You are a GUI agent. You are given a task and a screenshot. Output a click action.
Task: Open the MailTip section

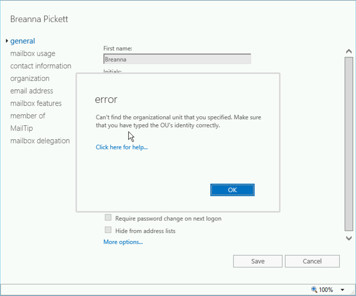point(21,128)
